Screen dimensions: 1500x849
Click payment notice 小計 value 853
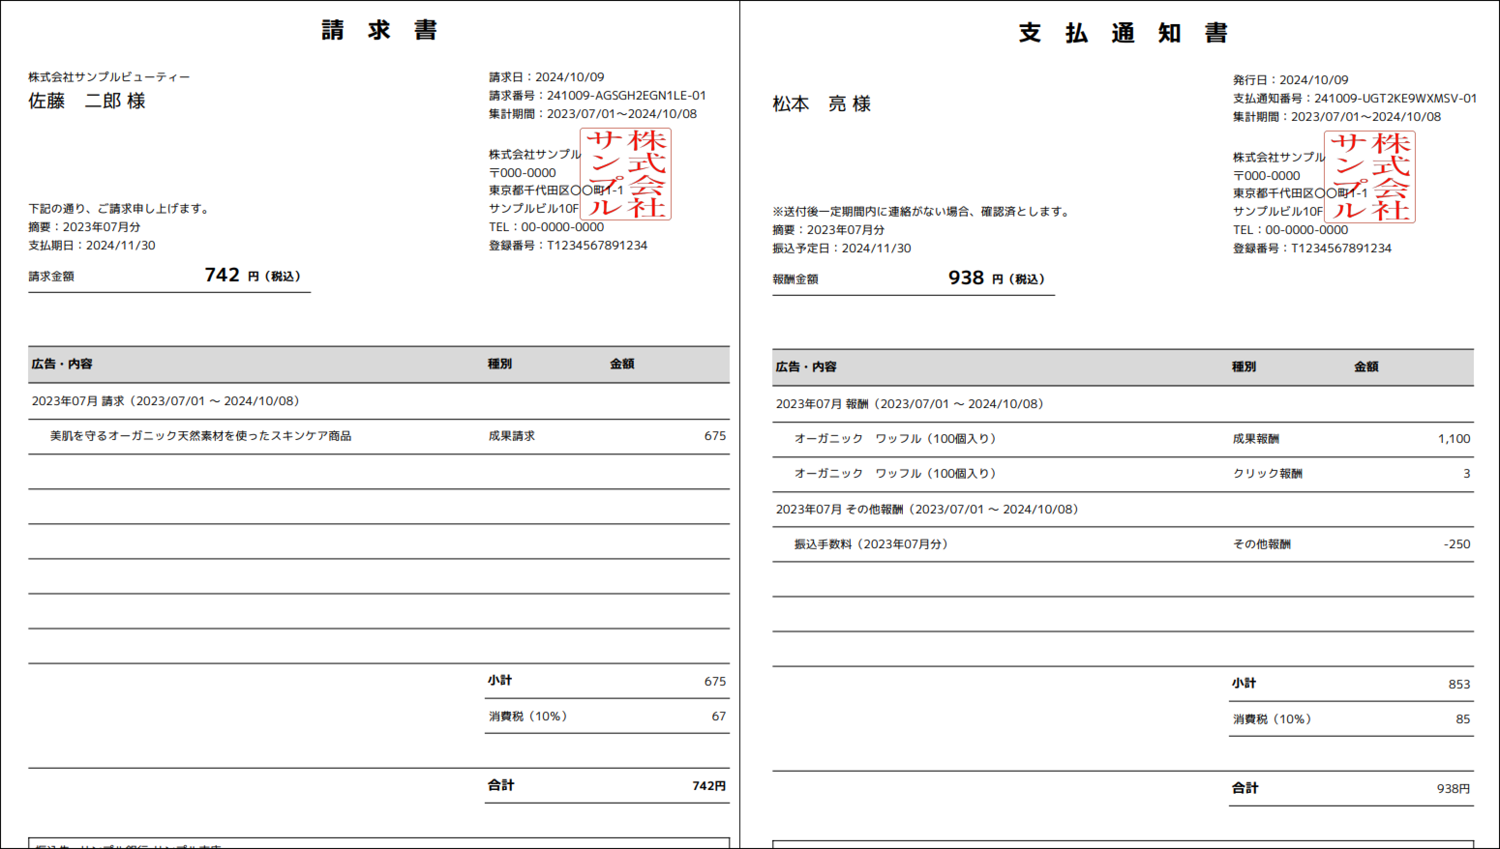(x=1459, y=684)
